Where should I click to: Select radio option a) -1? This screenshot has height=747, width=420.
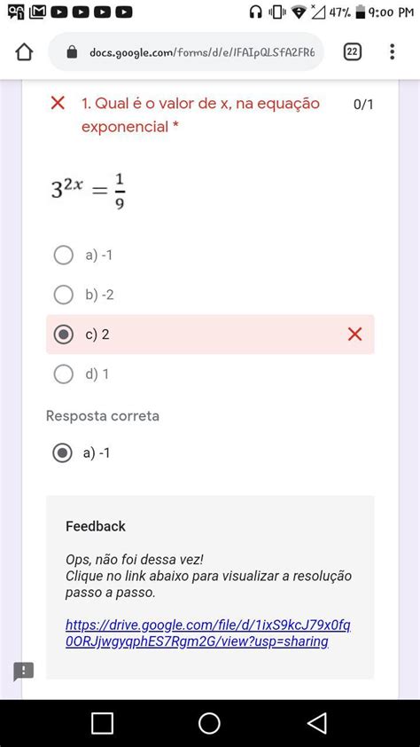63,256
